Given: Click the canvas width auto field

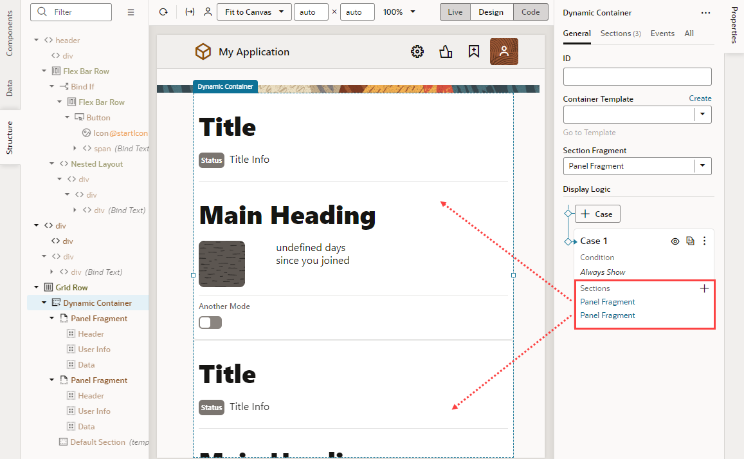Looking at the screenshot, I should 311,12.
